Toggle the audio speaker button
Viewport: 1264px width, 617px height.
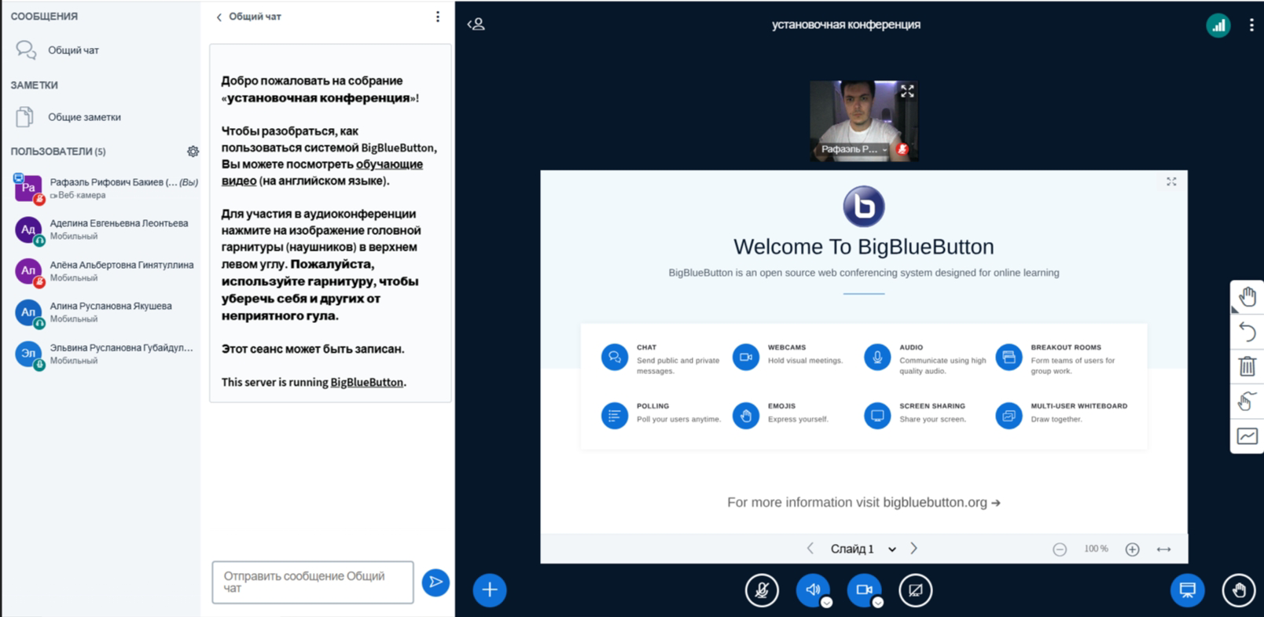coord(813,589)
